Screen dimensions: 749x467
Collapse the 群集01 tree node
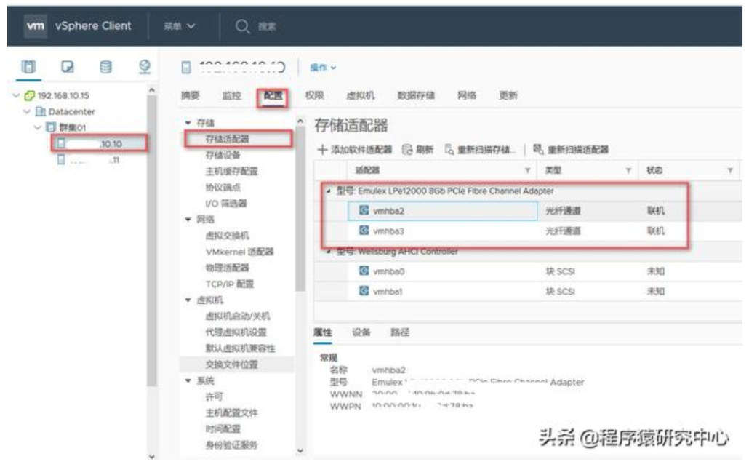pyautogui.click(x=37, y=127)
